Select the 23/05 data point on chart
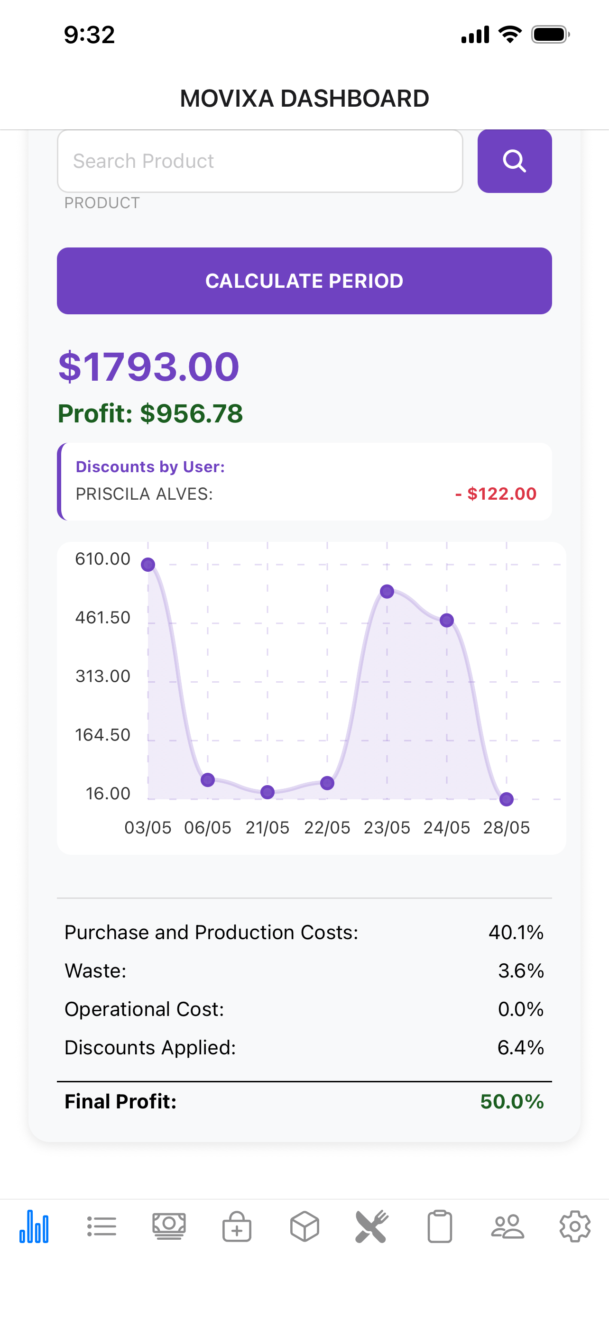 click(387, 592)
